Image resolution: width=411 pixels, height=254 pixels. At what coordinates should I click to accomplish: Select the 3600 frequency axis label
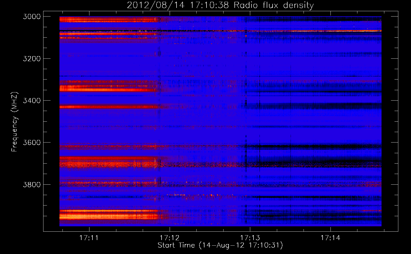(32, 142)
